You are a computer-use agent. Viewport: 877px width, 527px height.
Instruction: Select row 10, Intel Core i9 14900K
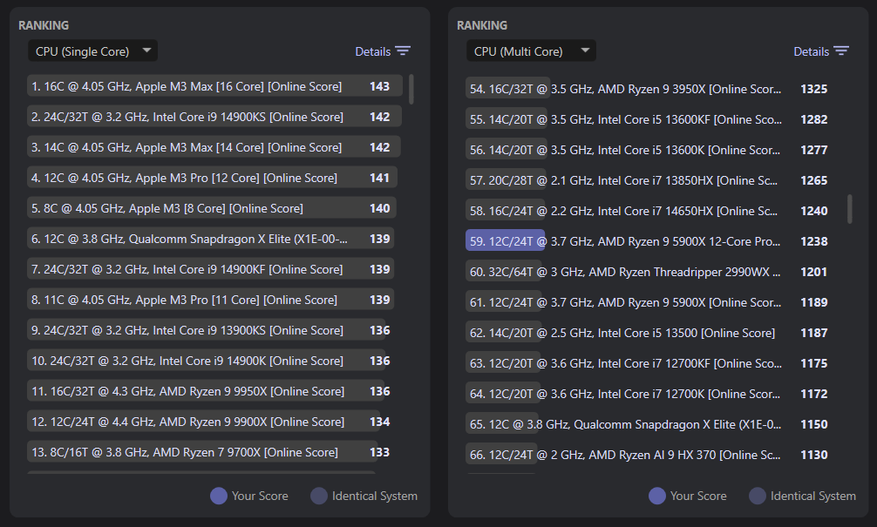click(x=214, y=361)
